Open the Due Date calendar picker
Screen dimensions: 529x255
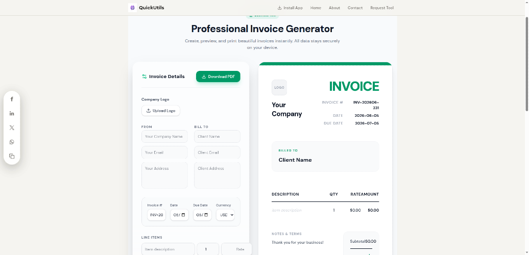[206, 215]
